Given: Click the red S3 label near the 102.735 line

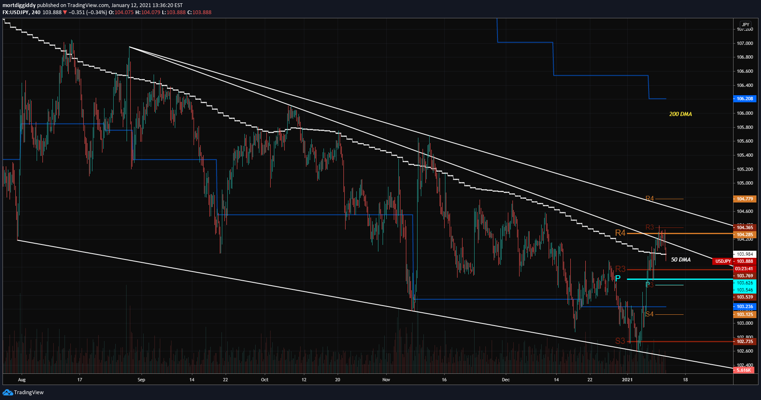Looking at the screenshot, I should (620, 341).
